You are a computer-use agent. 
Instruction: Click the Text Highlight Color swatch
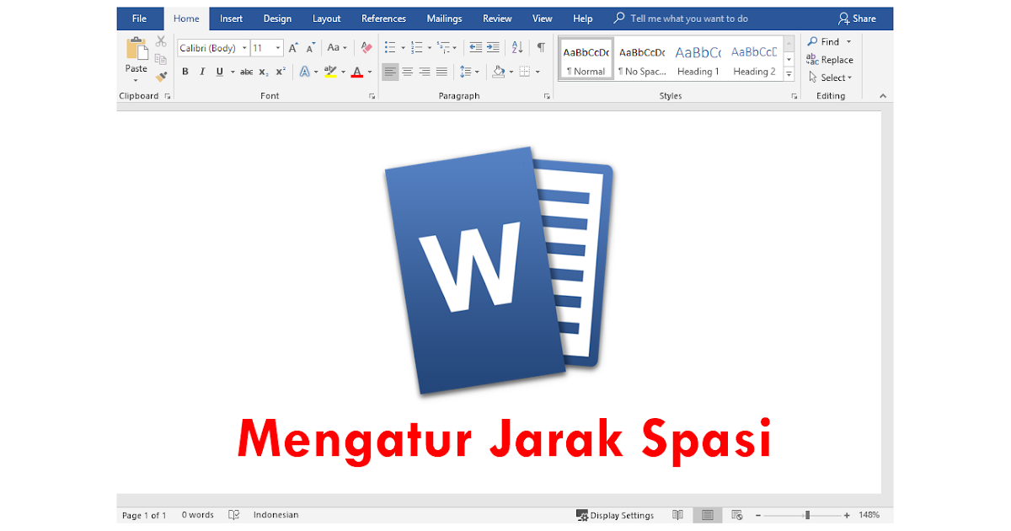[x=330, y=72]
